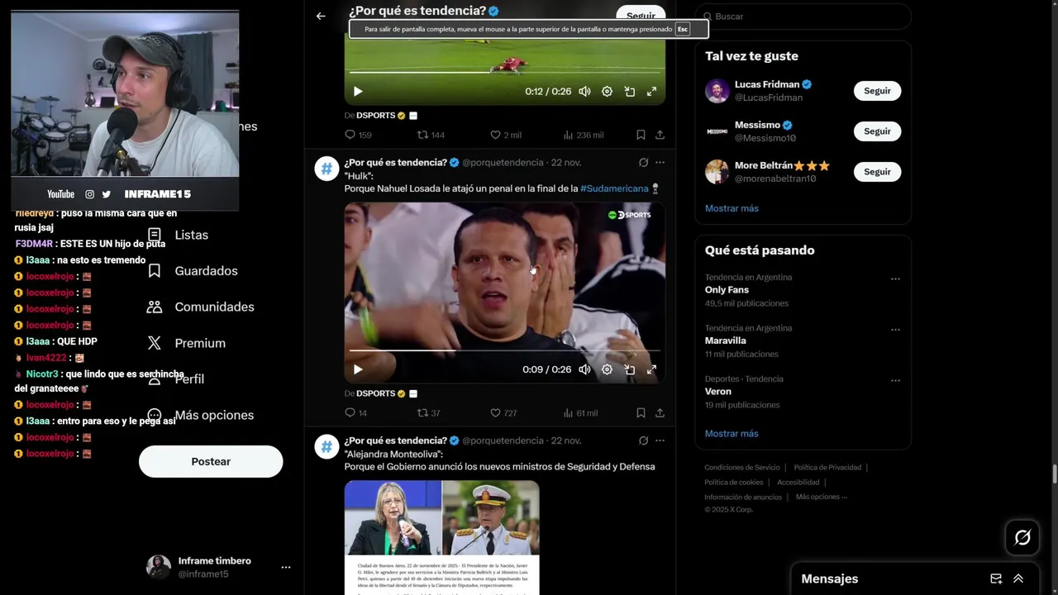The height and width of the screenshot is (595, 1058).
Task: Click the Postear button
Action: pos(211,461)
